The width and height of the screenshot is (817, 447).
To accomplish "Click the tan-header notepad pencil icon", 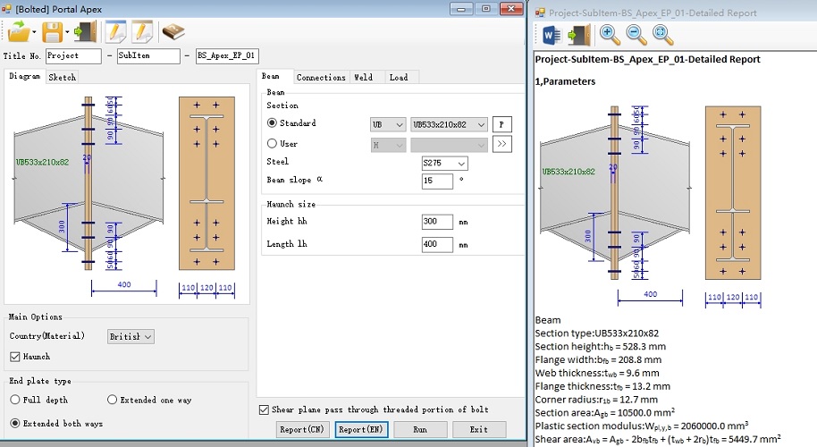I will click(142, 32).
